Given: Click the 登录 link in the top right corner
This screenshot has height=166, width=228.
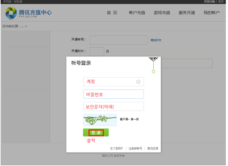Looking at the screenshot, I should point(221,2).
